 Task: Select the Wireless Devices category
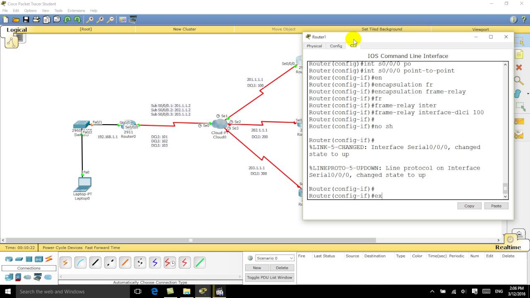[x=39, y=259]
